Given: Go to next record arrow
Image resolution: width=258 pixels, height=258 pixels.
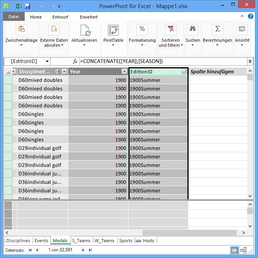Looking at the screenshot, I should tap(83, 250).
